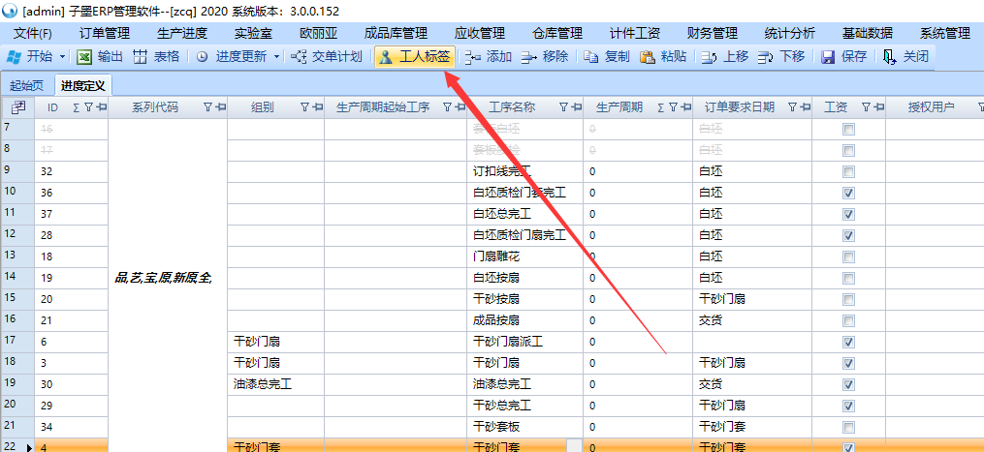Click the 工人标签 worker label button
984x452 pixels.
coord(386,56)
